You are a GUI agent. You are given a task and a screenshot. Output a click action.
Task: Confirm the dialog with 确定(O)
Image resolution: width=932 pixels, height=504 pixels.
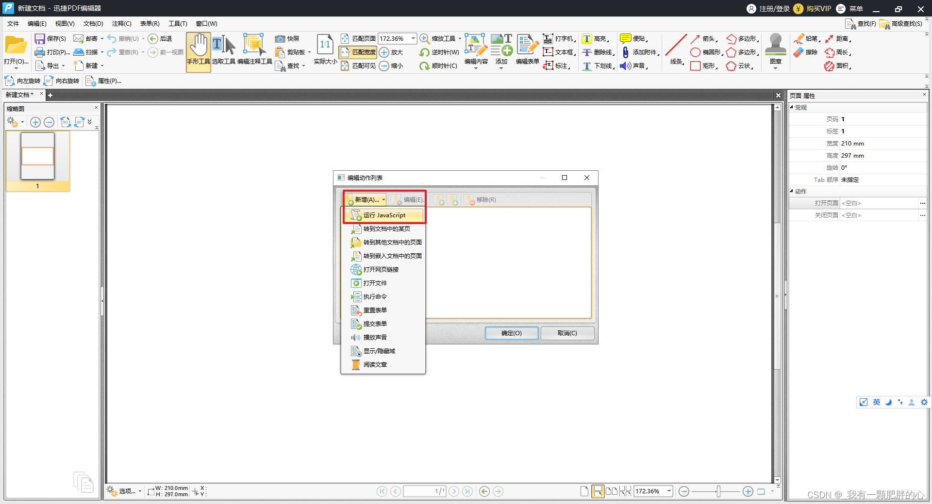point(511,333)
